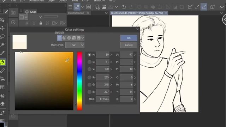Redo the last undone action
This screenshot has height=127, width=226.
[x=131, y=7]
